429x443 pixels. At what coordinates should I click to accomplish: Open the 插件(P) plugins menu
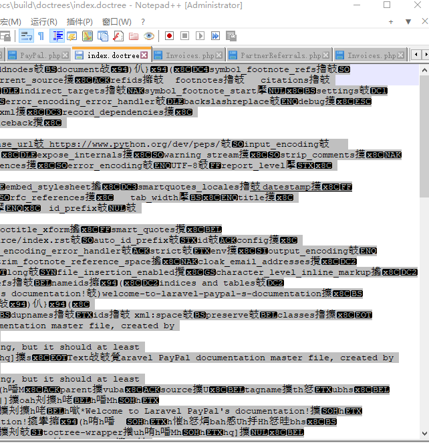point(80,21)
